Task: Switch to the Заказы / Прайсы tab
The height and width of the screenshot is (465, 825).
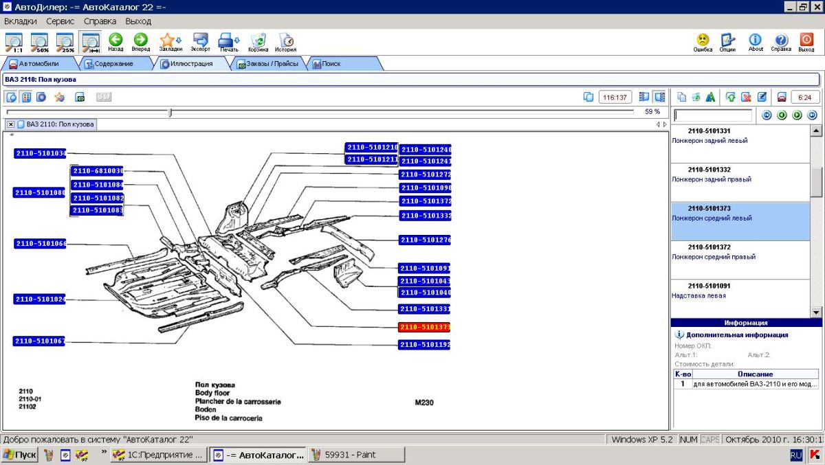Action: [x=268, y=64]
